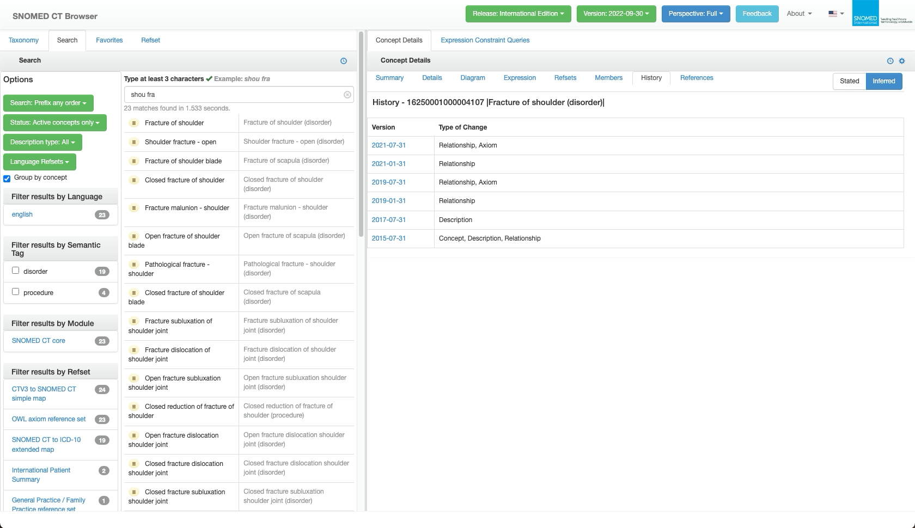Check the disorder semantic tag filter
Screen dimensions: 915x528
tap(16, 271)
